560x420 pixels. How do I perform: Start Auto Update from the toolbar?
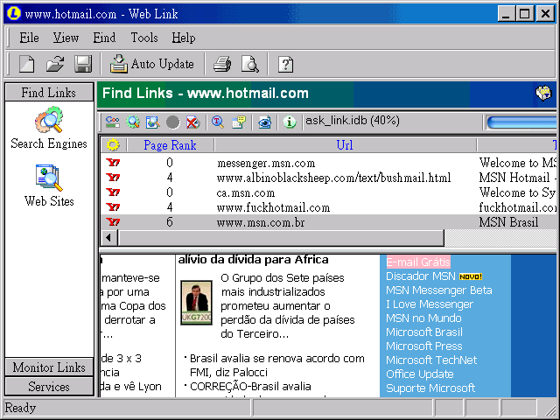pos(151,64)
